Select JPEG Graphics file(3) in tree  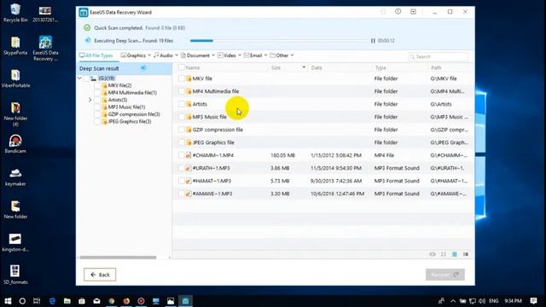point(129,121)
